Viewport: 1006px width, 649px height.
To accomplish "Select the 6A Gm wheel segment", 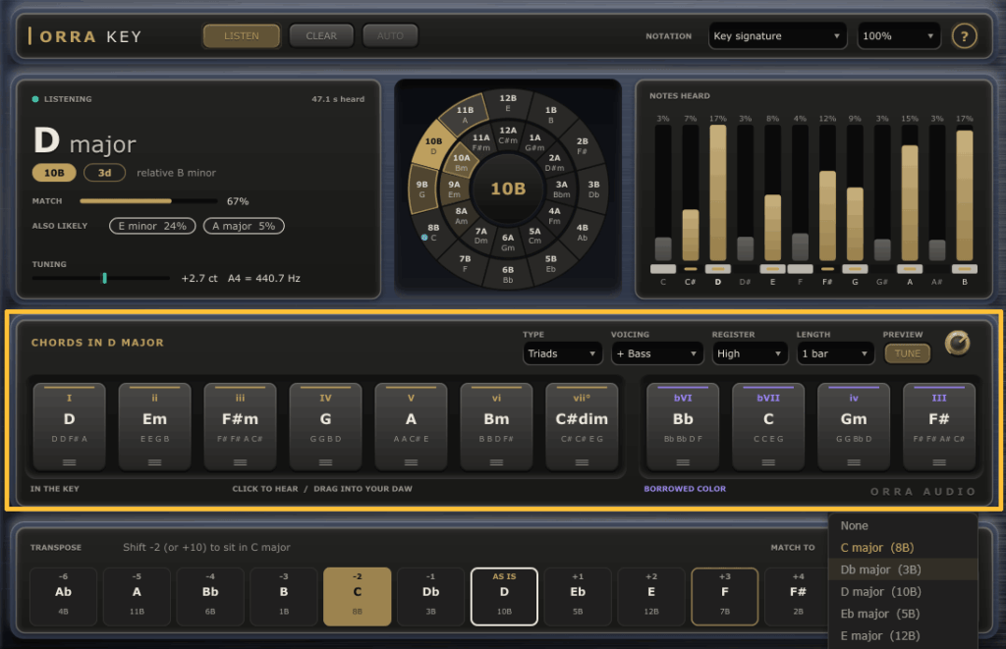I will coord(508,242).
